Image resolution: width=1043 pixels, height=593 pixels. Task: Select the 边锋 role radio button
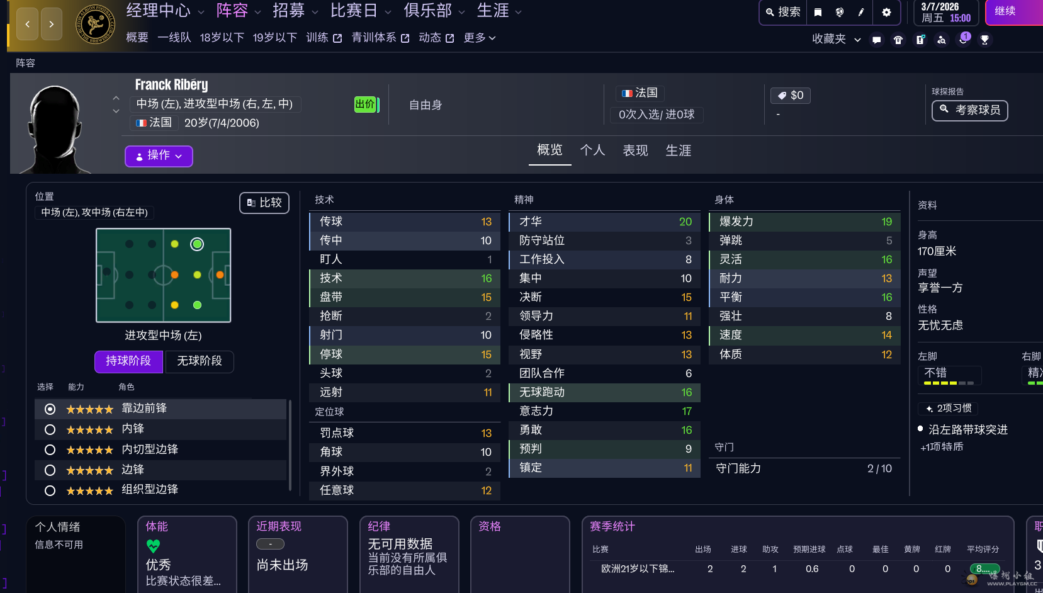point(50,470)
